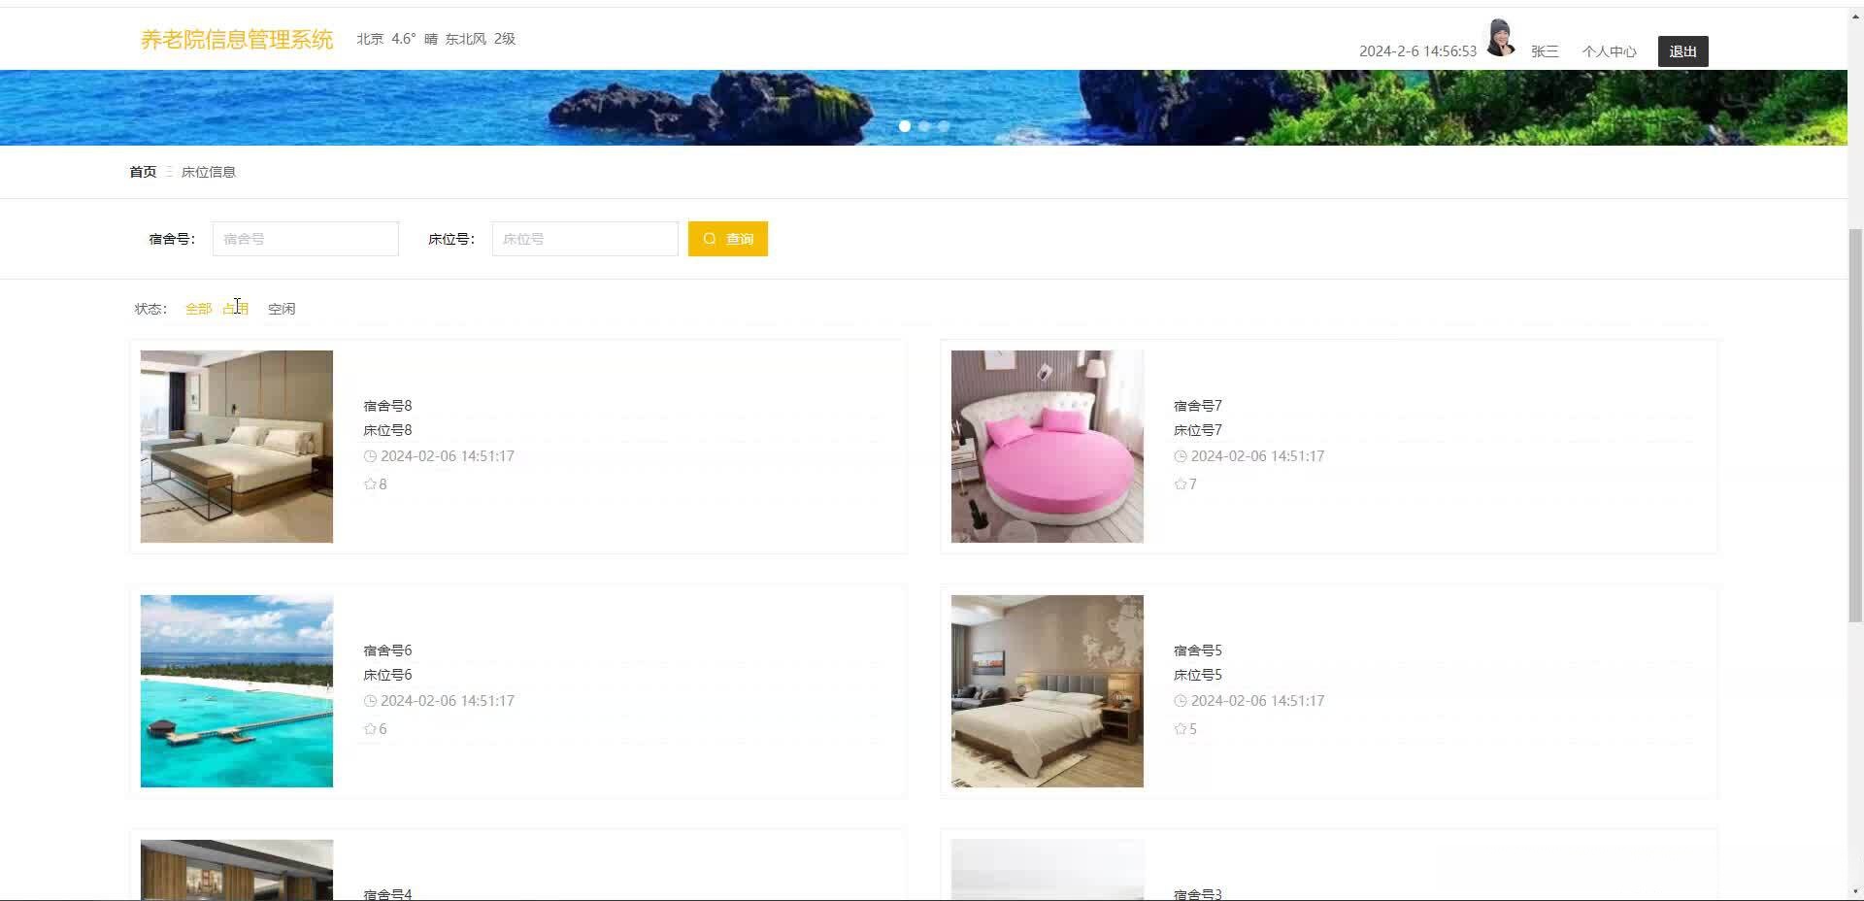The image size is (1864, 901).
Task: Click the star icon on 宿舍号6 card
Action: point(370,729)
